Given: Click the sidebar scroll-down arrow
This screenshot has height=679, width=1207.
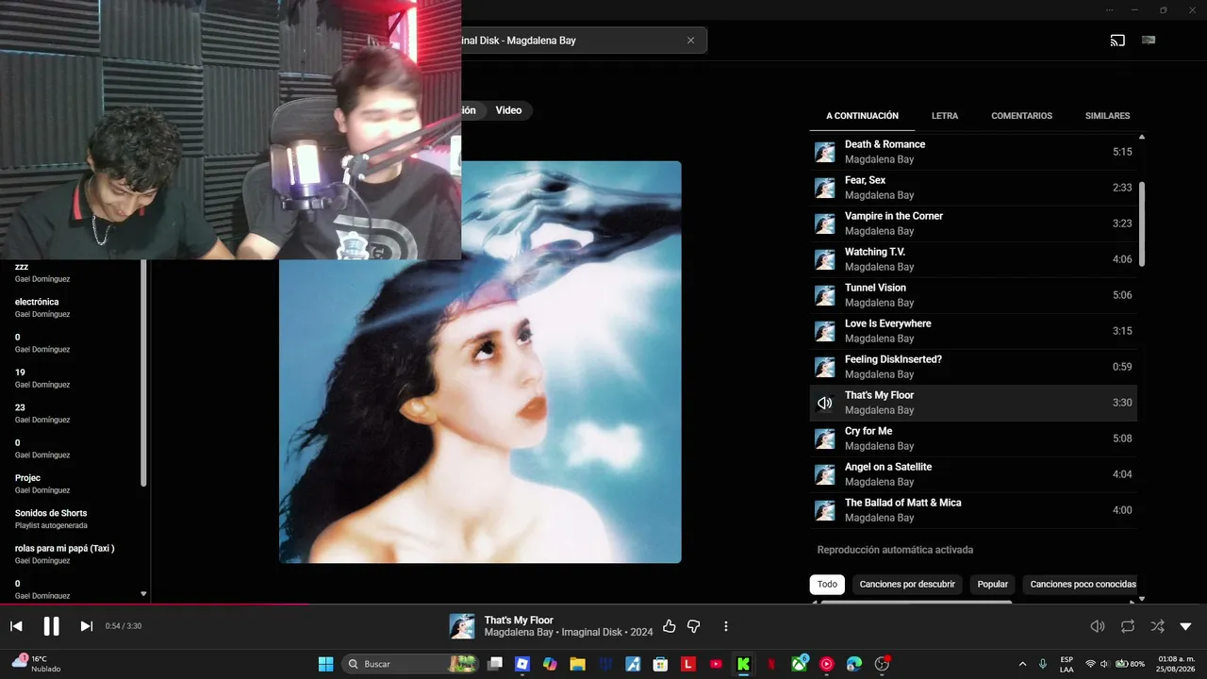Looking at the screenshot, I should pyautogui.click(x=143, y=594).
